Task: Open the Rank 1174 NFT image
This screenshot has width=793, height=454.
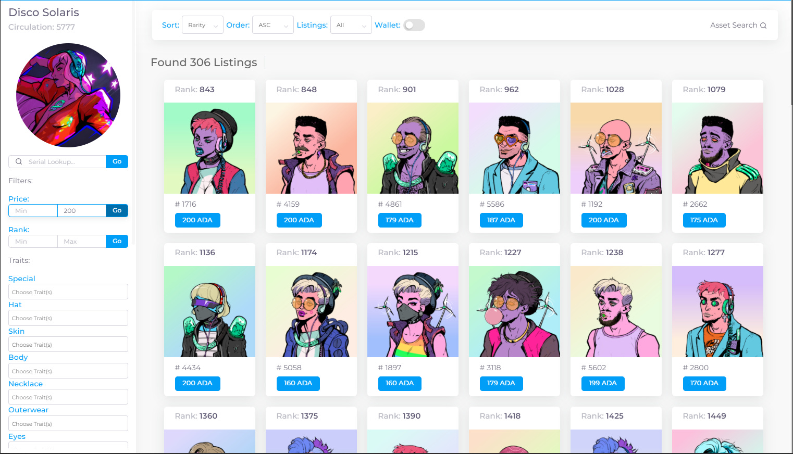Action: point(311,311)
